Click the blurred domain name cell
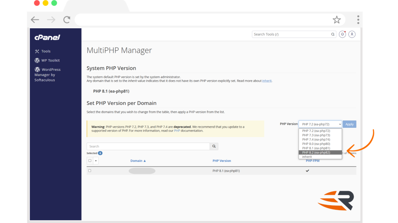This screenshot has height=223, width=398. click(x=142, y=171)
